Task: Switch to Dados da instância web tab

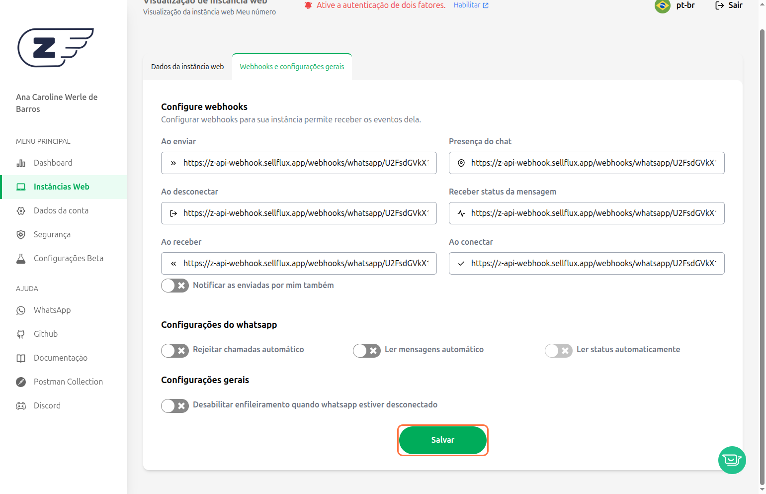Action: [x=187, y=67]
